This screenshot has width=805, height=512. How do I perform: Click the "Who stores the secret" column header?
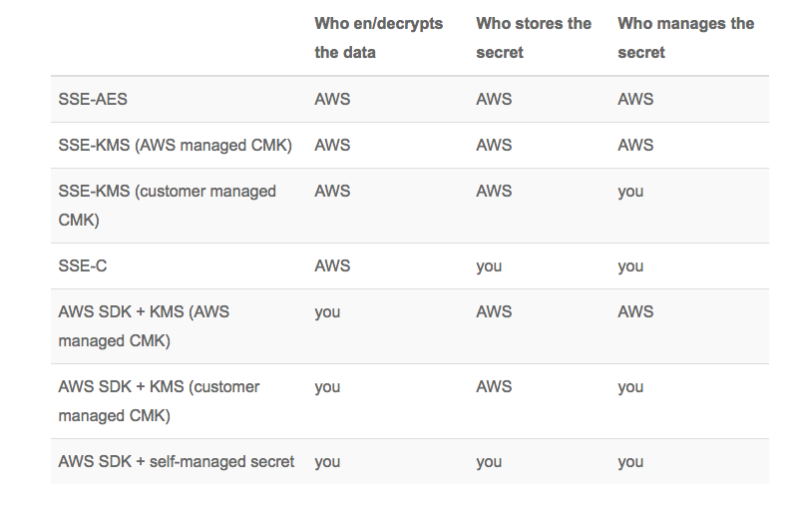533,37
